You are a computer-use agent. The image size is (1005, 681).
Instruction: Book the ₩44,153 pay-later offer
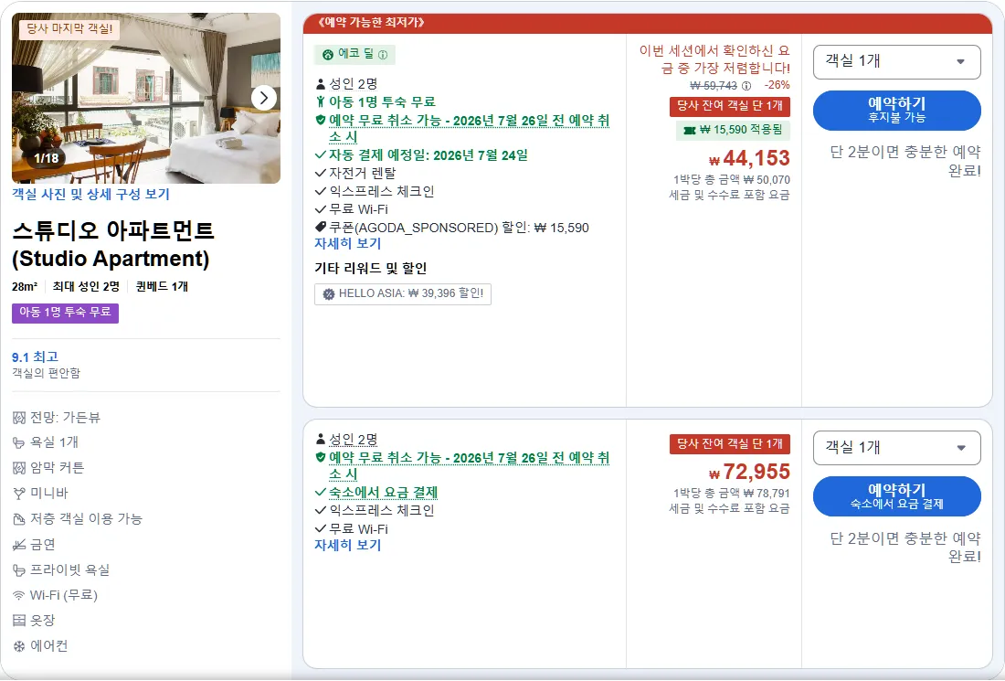click(896, 111)
